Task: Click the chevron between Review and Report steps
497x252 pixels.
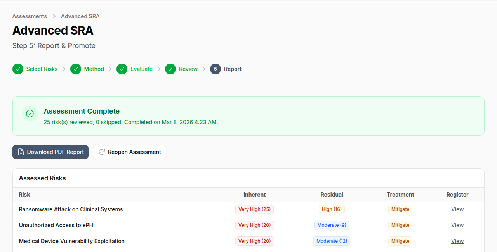Action: click(204, 69)
